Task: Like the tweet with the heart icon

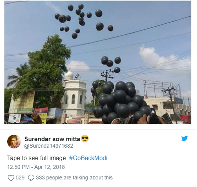Action: [x=11, y=178]
